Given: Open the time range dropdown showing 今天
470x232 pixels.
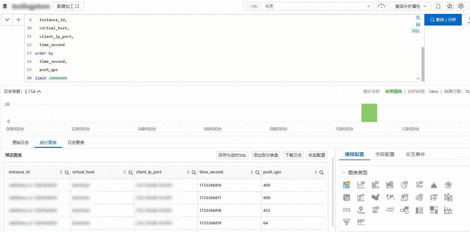Looking at the screenshot, I should (x=308, y=6).
